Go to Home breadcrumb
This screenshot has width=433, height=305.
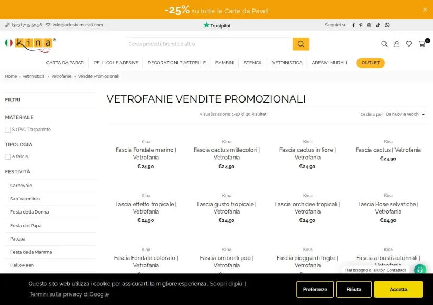11,76
